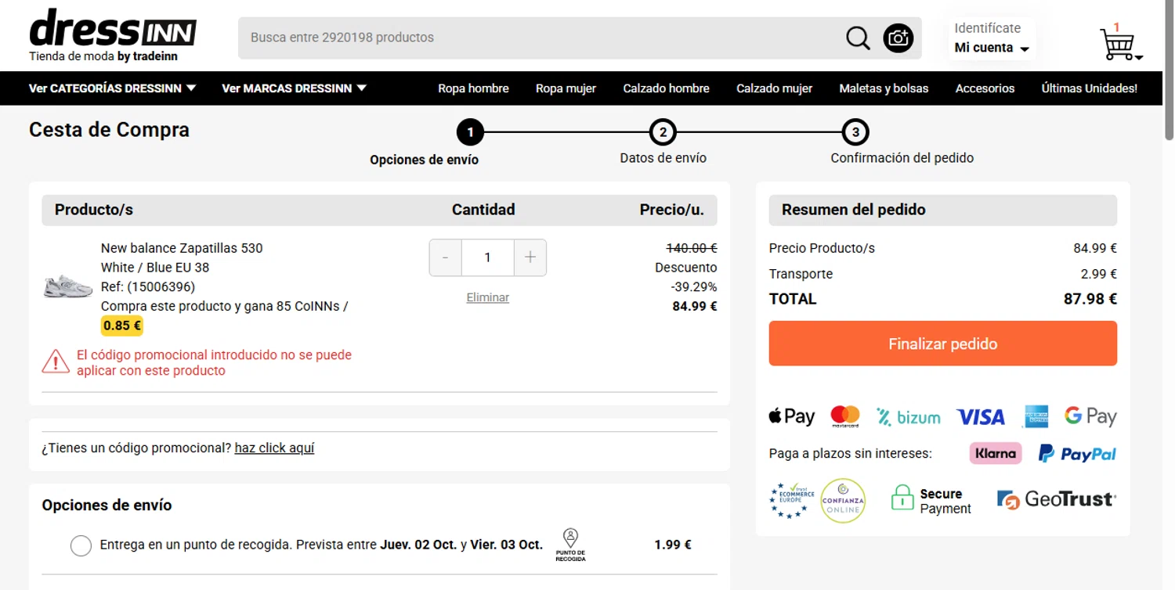Open Calzado mujer menu
The height and width of the screenshot is (590, 1175).
click(x=774, y=88)
